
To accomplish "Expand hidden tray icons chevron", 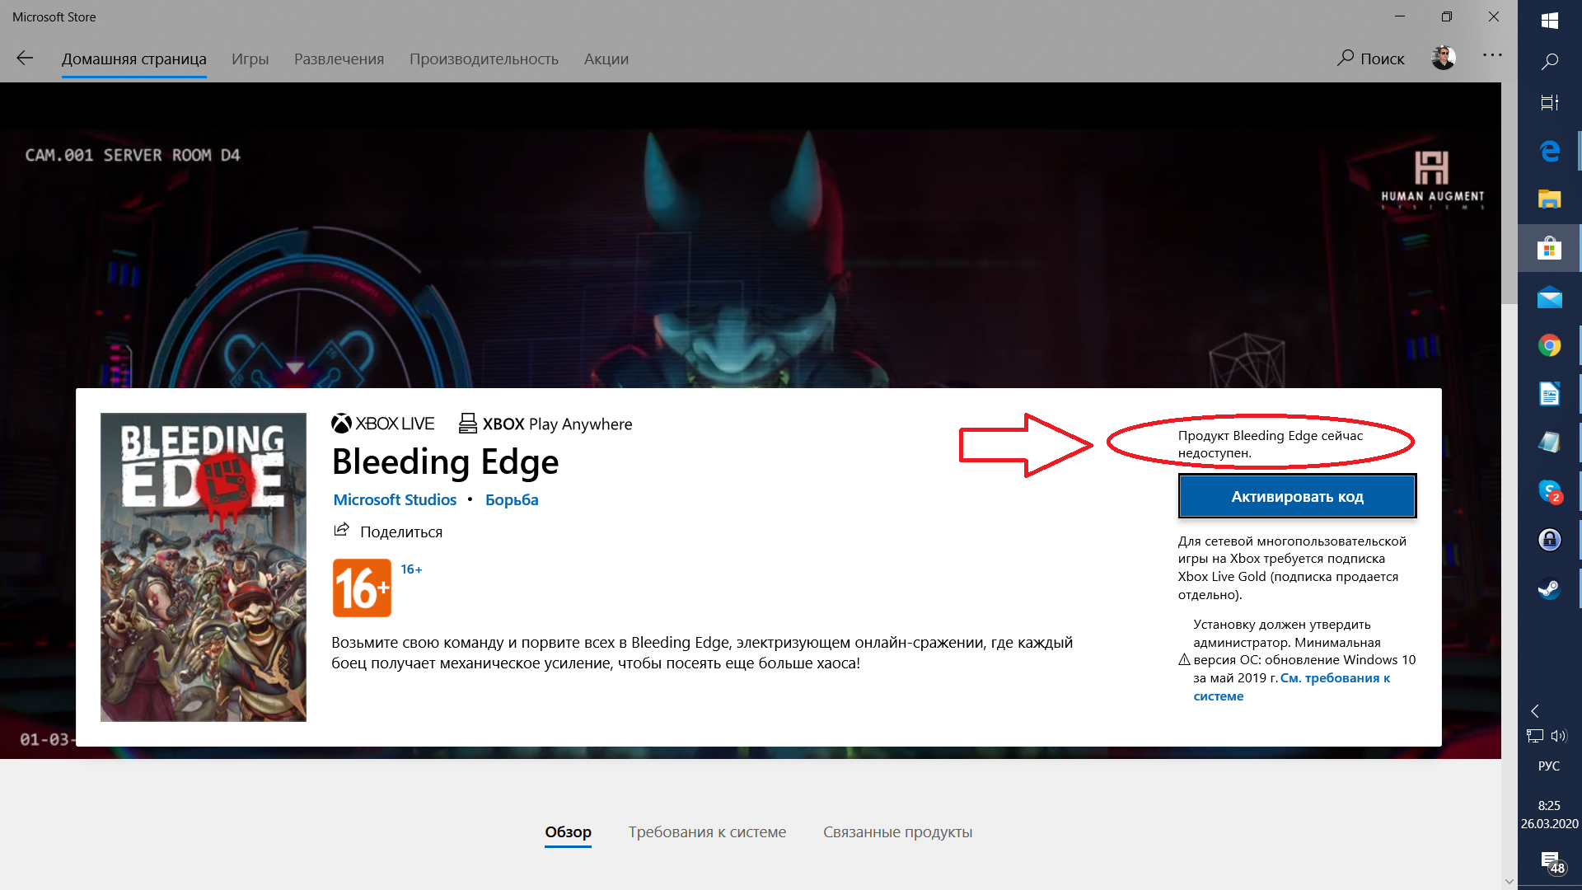I will (1535, 710).
